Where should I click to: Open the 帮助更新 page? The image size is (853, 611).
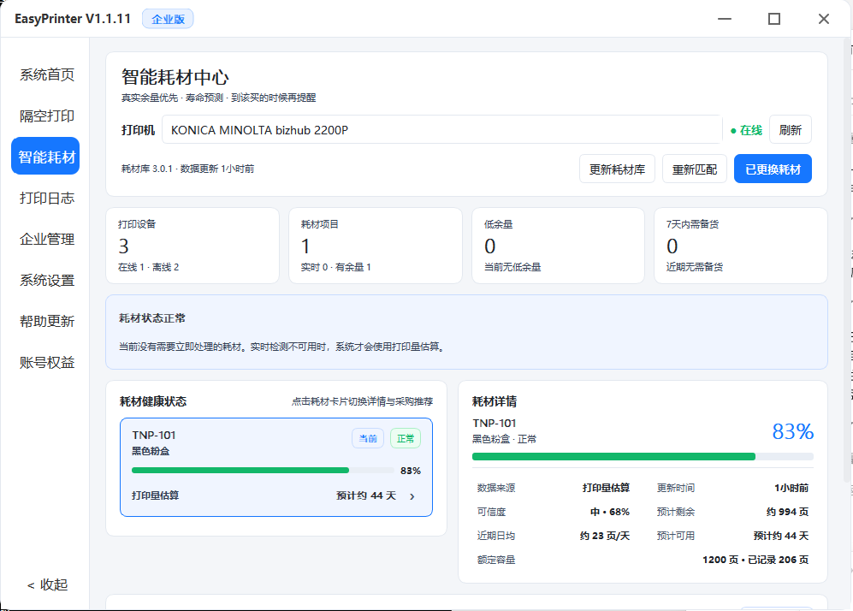coord(46,321)
